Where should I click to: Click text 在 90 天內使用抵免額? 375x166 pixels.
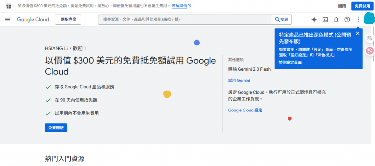coord(76,100)
